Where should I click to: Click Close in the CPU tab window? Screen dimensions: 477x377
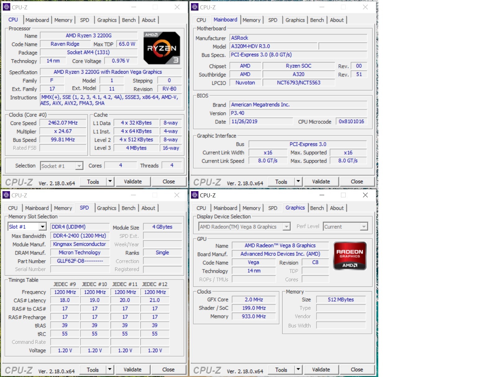[x=169, y=182]
